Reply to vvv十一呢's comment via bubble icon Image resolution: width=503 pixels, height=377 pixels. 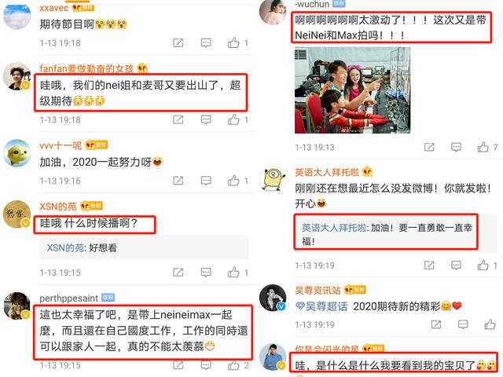coord(206,181)
